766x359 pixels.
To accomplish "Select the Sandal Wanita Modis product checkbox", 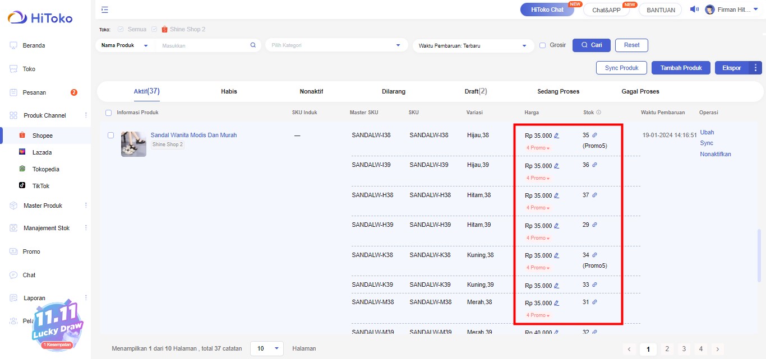I will click(x=110, y=136).
